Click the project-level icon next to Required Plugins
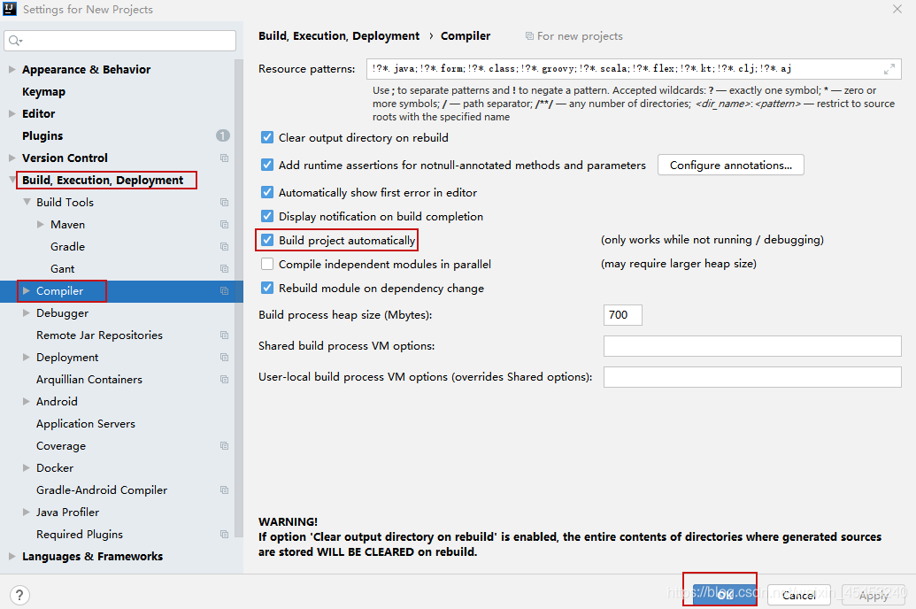 [224, 534]
